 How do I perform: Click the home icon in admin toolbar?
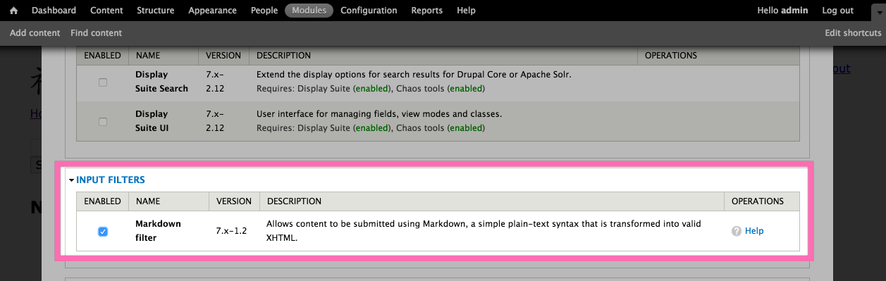click(x=13, y=11)
